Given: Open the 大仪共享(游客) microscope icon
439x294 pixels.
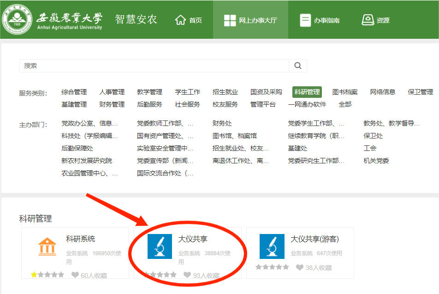Looking at the screenshot, I should coord(272,246).
